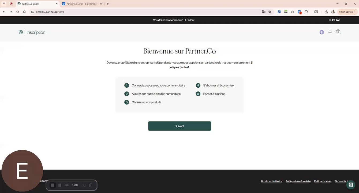This screenshot has width=359, height=193.
Task: Open Conditions d'utilisation link
Action: click(x=272, y=181)
